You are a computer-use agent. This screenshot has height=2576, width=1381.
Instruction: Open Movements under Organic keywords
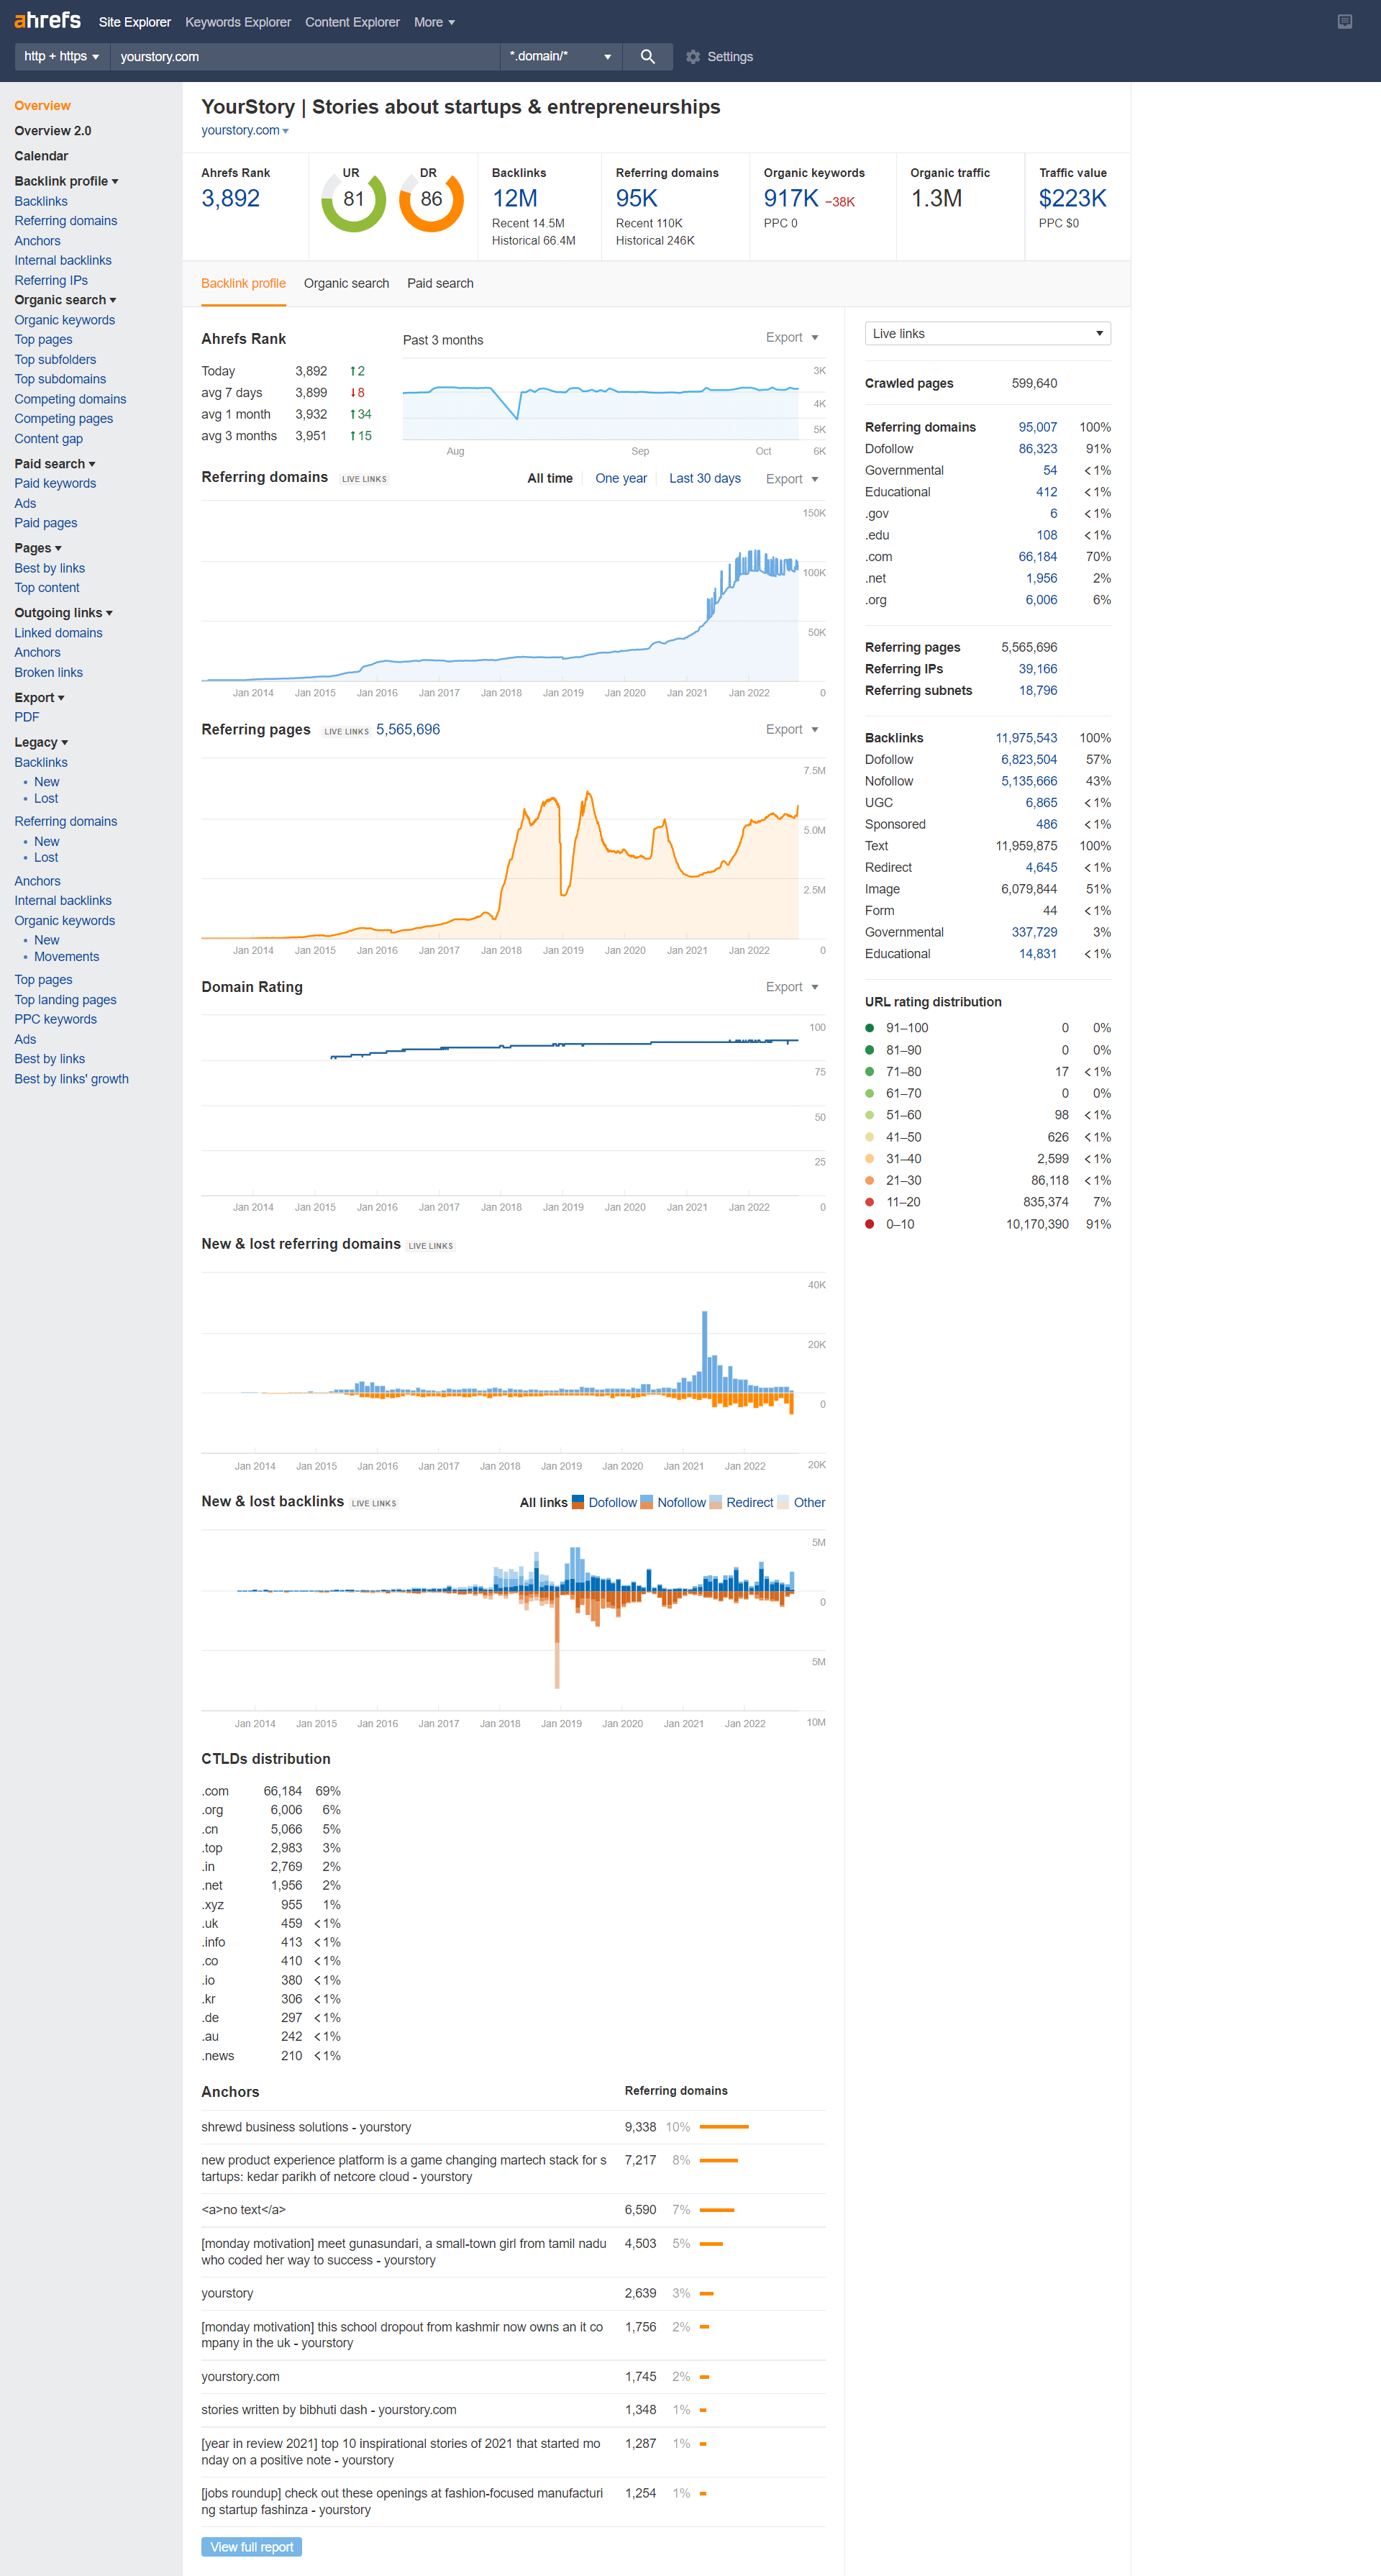[x=66, y=957]
